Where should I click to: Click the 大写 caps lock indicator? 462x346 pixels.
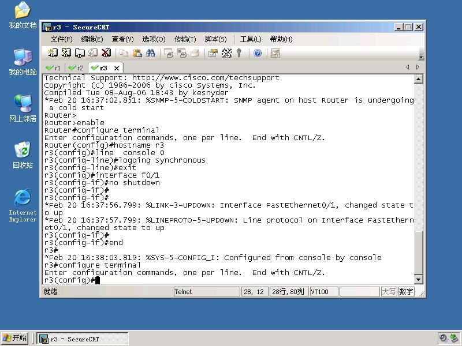click(389, 292)
